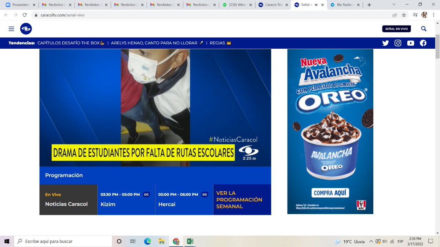Click the live video player
The width and height of the screenshot is (440, 247).
(x=155, y=108)
